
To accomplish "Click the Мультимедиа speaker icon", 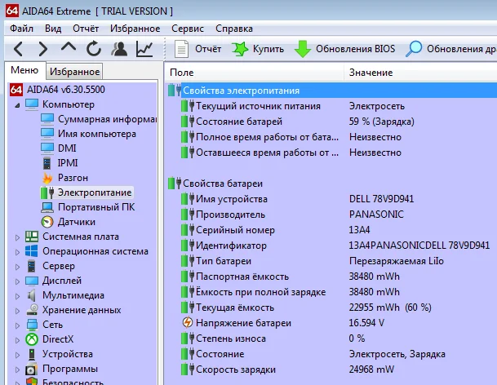I will pos(31,295).
